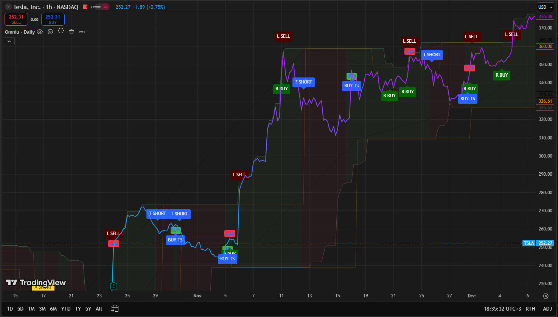This screenshot has height=317, width=558.
Task: Click L SELL marker above Nov 11 peak
Action: (283, 37)
